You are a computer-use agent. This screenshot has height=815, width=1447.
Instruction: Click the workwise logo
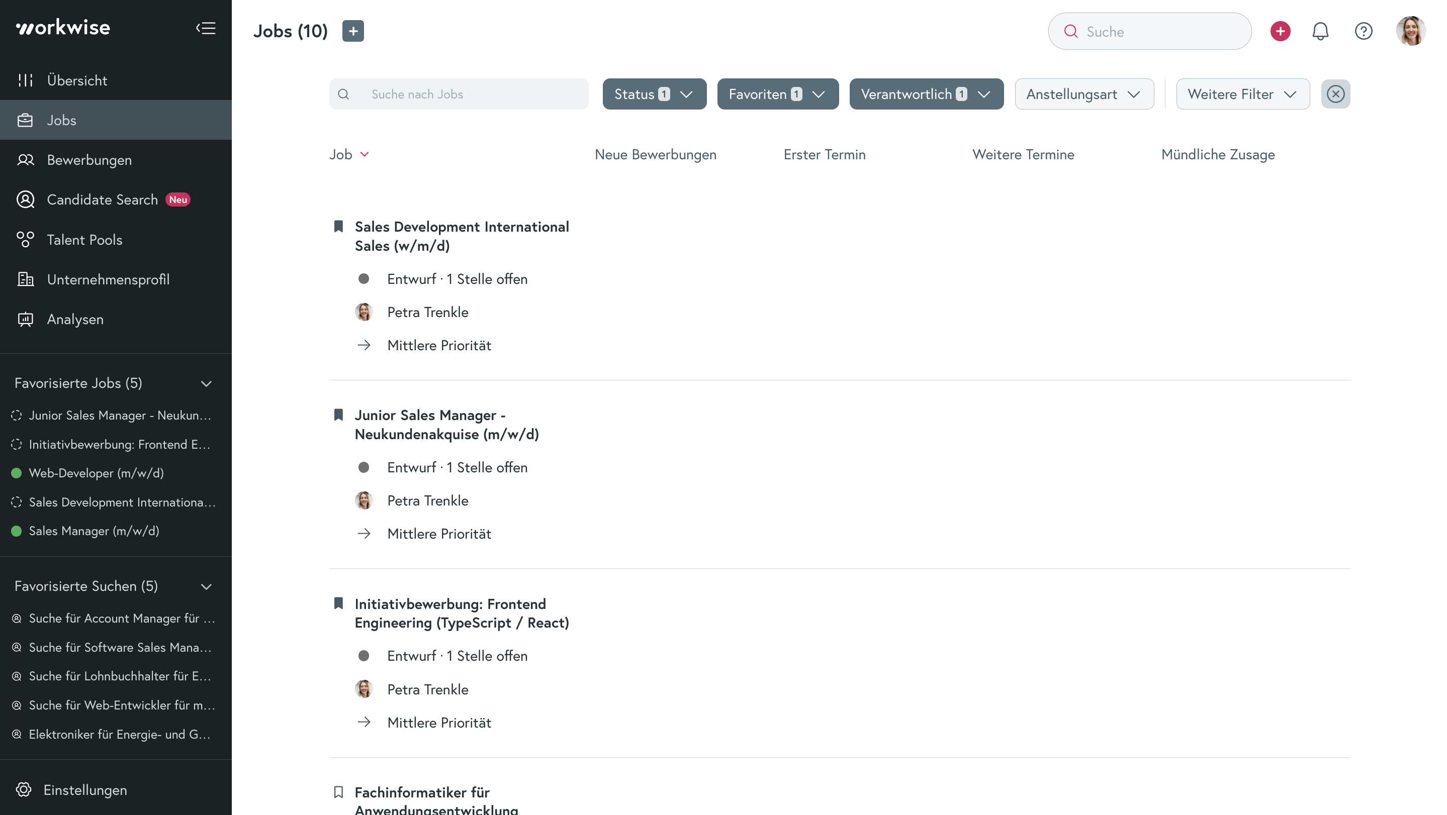[63, 28]
